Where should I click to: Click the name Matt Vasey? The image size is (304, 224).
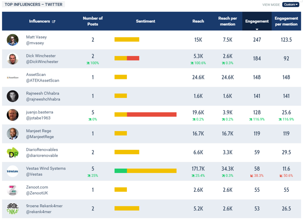tap(36, 37)
